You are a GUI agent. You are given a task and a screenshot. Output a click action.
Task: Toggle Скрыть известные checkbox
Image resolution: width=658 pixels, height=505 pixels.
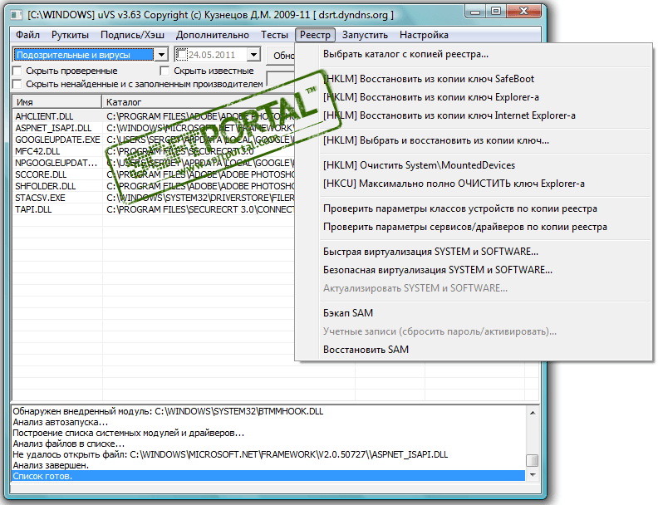coord(165,71)
